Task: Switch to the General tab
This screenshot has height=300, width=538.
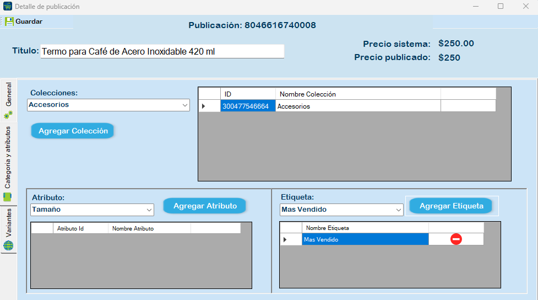Action: pos(8,95)
